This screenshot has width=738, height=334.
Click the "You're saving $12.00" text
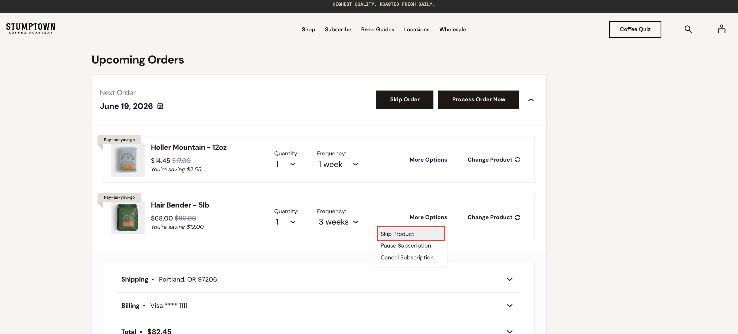click(x=177, y=227)
